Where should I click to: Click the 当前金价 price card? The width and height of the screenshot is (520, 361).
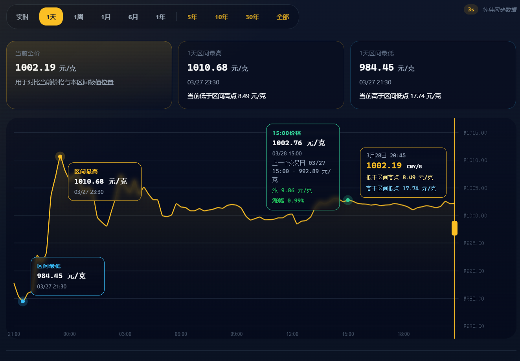coord(89,75)
